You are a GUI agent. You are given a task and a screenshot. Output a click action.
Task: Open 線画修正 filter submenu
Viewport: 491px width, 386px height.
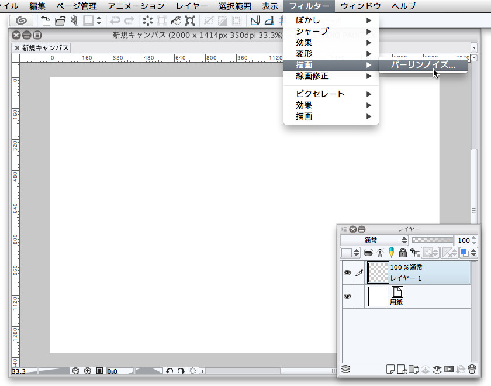coord(331,76)
